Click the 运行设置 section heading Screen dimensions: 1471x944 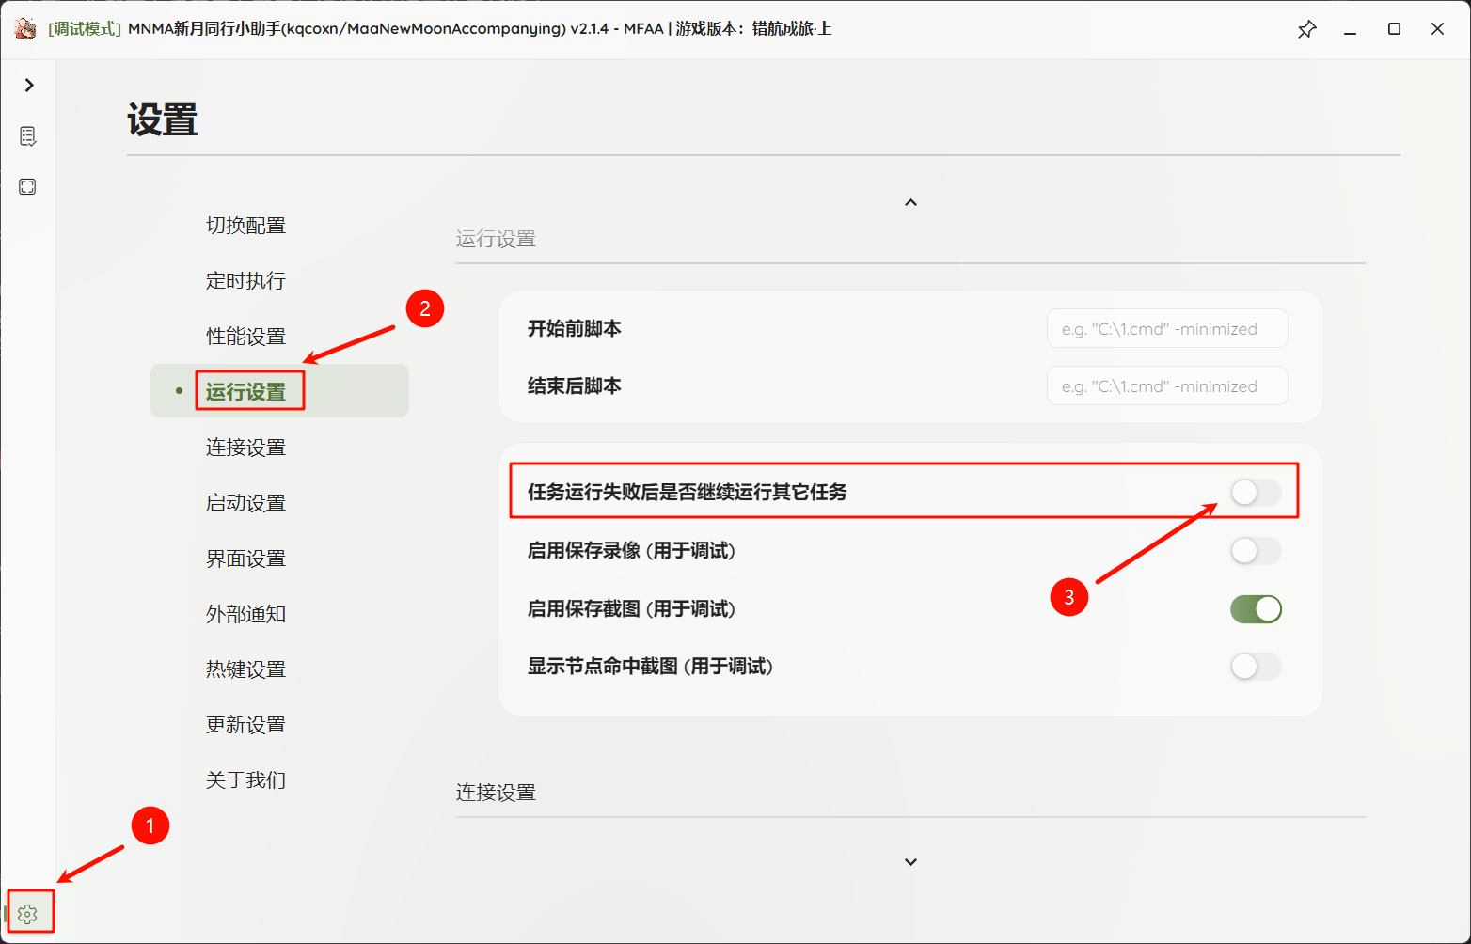[x=496, y=239]
